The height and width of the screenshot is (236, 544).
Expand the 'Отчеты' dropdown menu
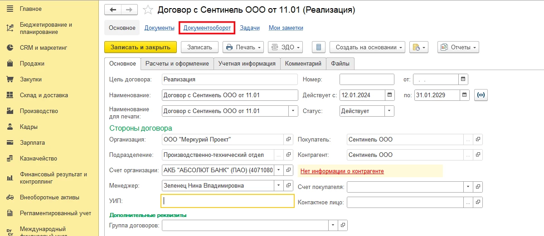(458, 47)
